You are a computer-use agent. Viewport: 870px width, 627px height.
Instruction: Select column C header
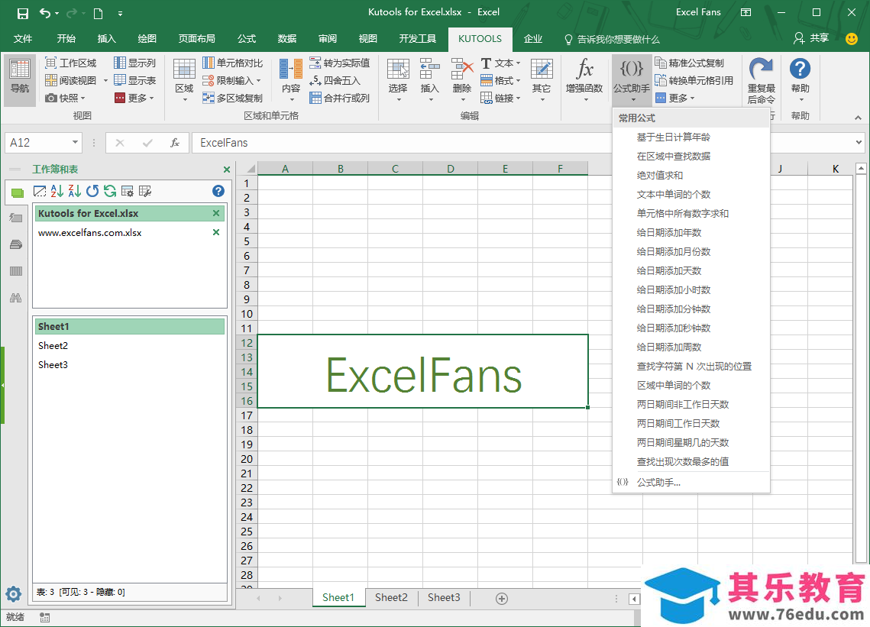pyautogui.click(x=395, y=168)
